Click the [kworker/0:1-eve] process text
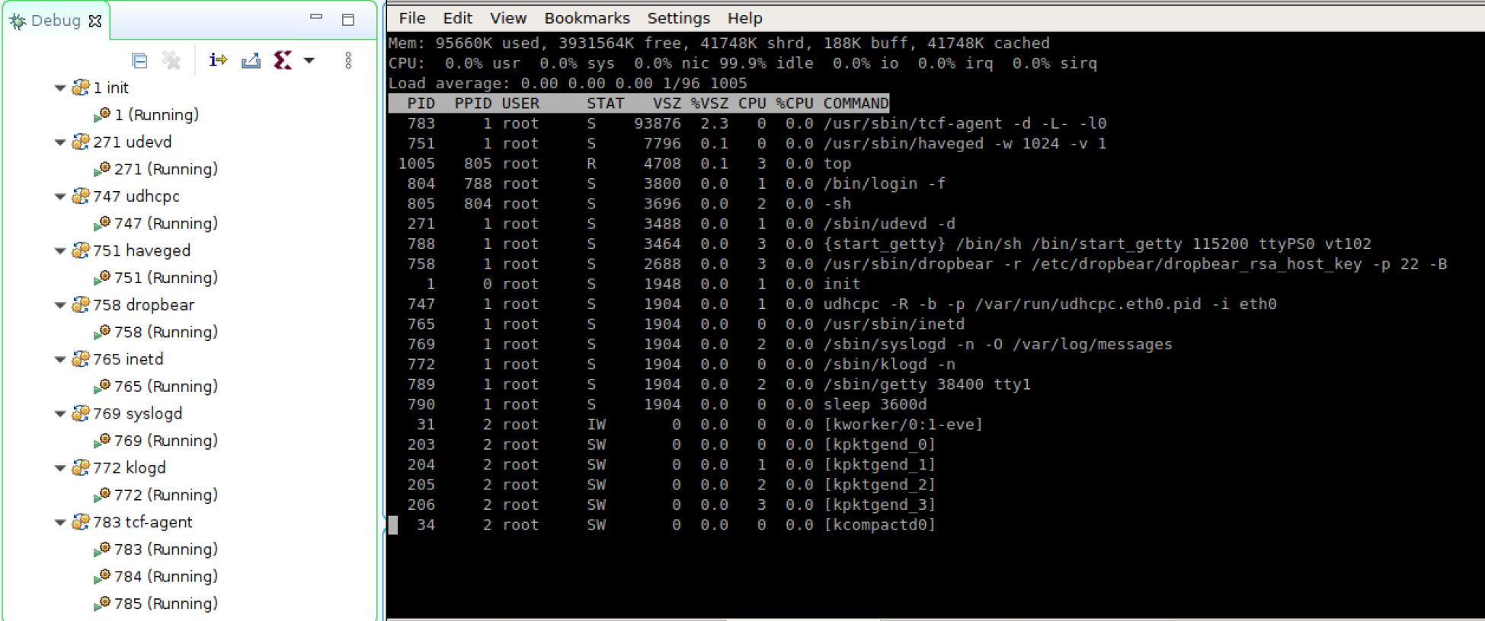This screenshot has width=1485, height=621. point(903,424)
